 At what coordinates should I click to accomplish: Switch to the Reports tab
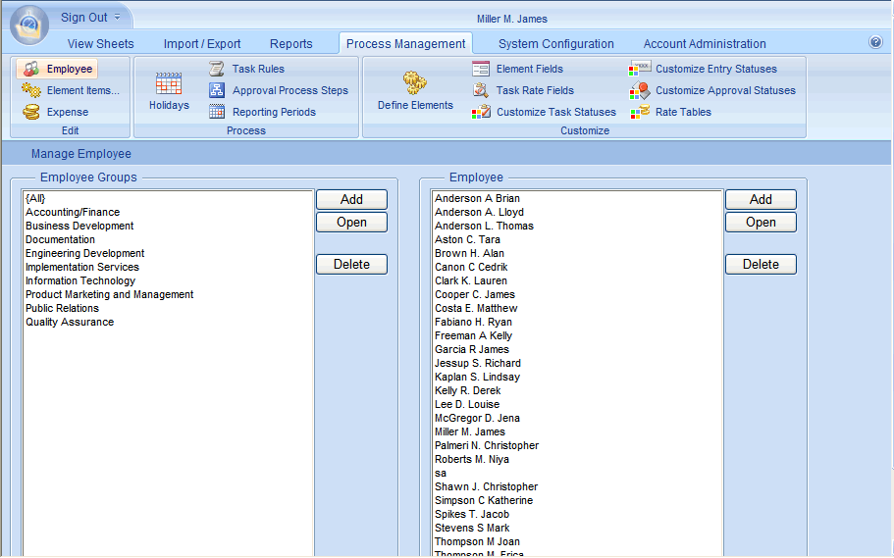pos(290,43)
